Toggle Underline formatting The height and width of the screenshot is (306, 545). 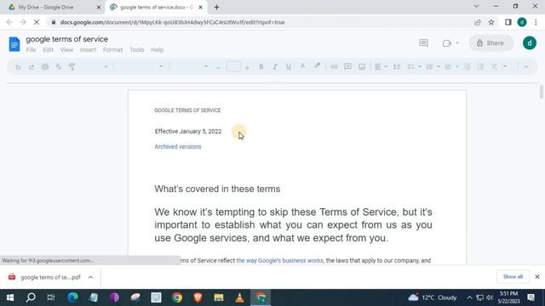(288, 66)
